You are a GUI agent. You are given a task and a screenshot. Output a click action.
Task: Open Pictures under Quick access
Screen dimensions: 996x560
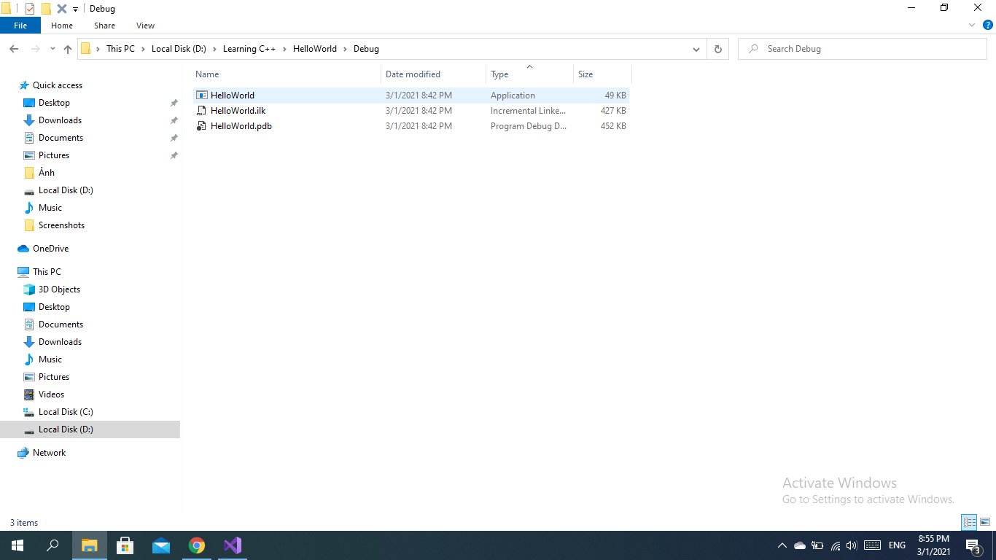click(54, 155)
